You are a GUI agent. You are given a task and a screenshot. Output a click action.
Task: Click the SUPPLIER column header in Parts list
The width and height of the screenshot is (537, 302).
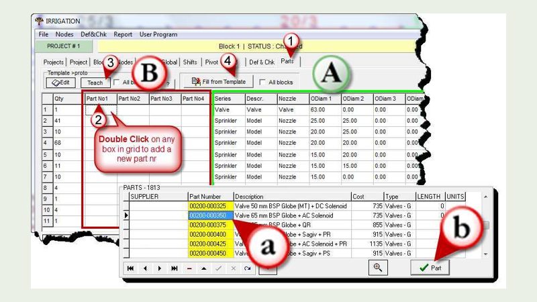[x=159, y=197]
